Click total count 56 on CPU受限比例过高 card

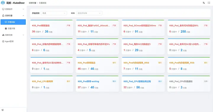coord(138,87)
